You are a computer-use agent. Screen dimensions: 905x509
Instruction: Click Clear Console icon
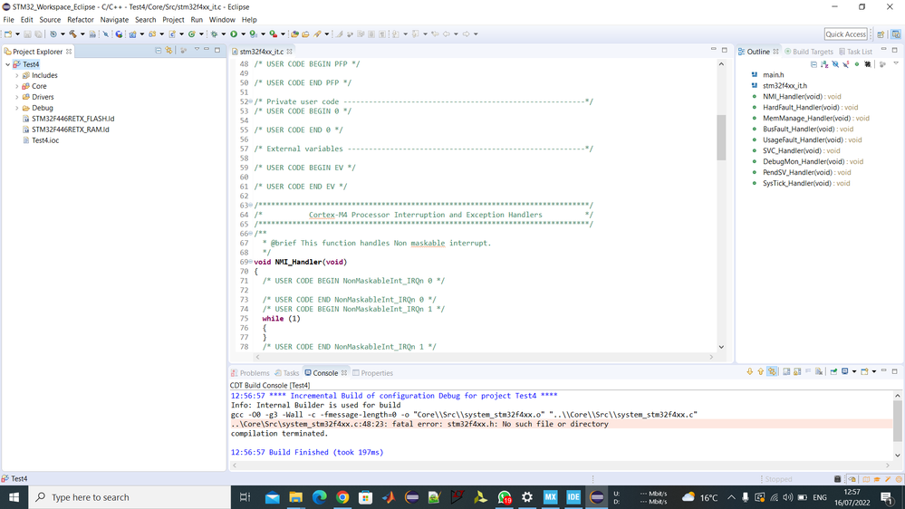[x=819, y=371]
